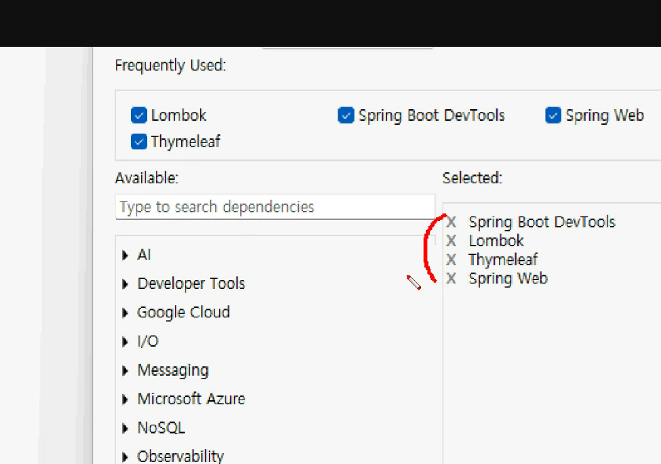Uncheck the Spring Boot DevTools checkbox

(346, 115)
